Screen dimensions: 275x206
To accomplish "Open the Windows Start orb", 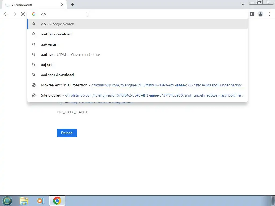I will (x=7, y=201).
